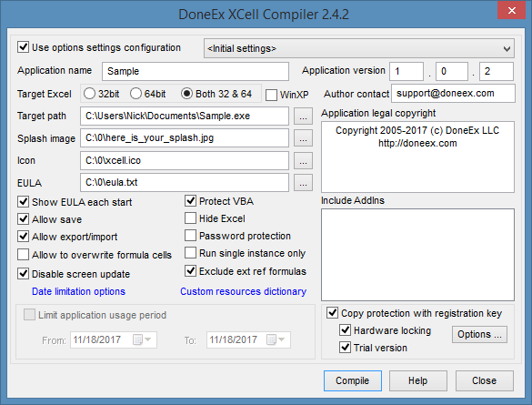Click the Application name field
Screen dimensions: 532x405
click(x=196, y=71)
